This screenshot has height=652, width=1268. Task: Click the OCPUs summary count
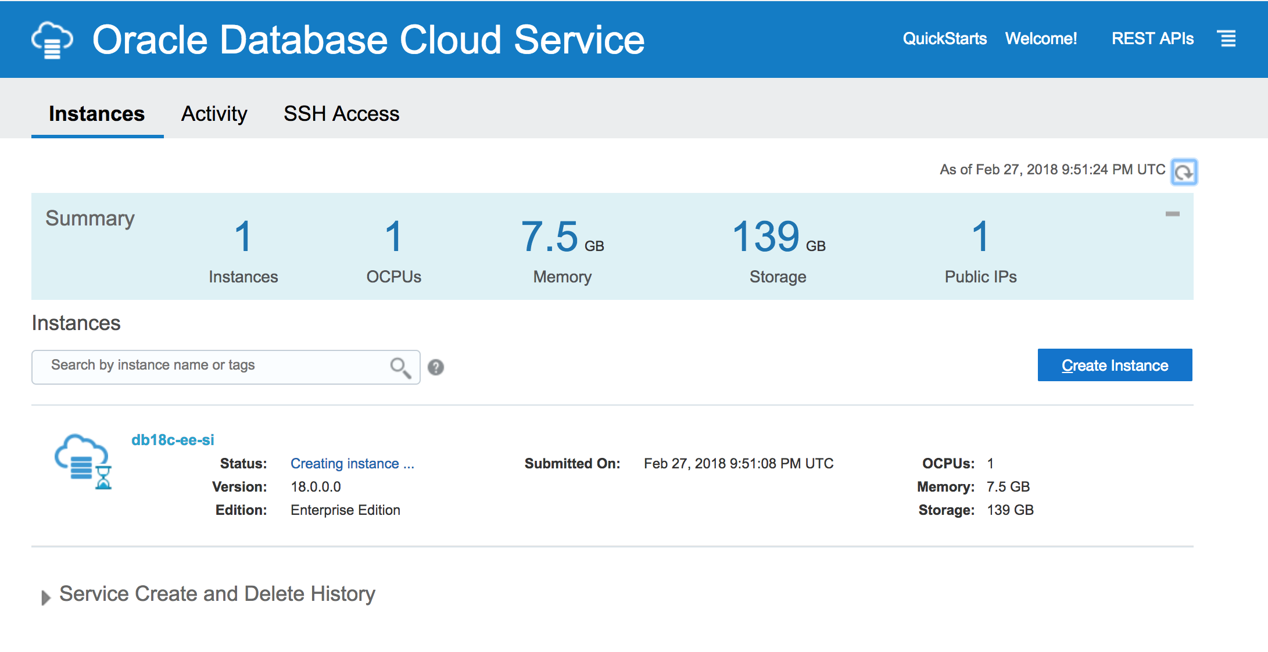[x=394, y=237]
